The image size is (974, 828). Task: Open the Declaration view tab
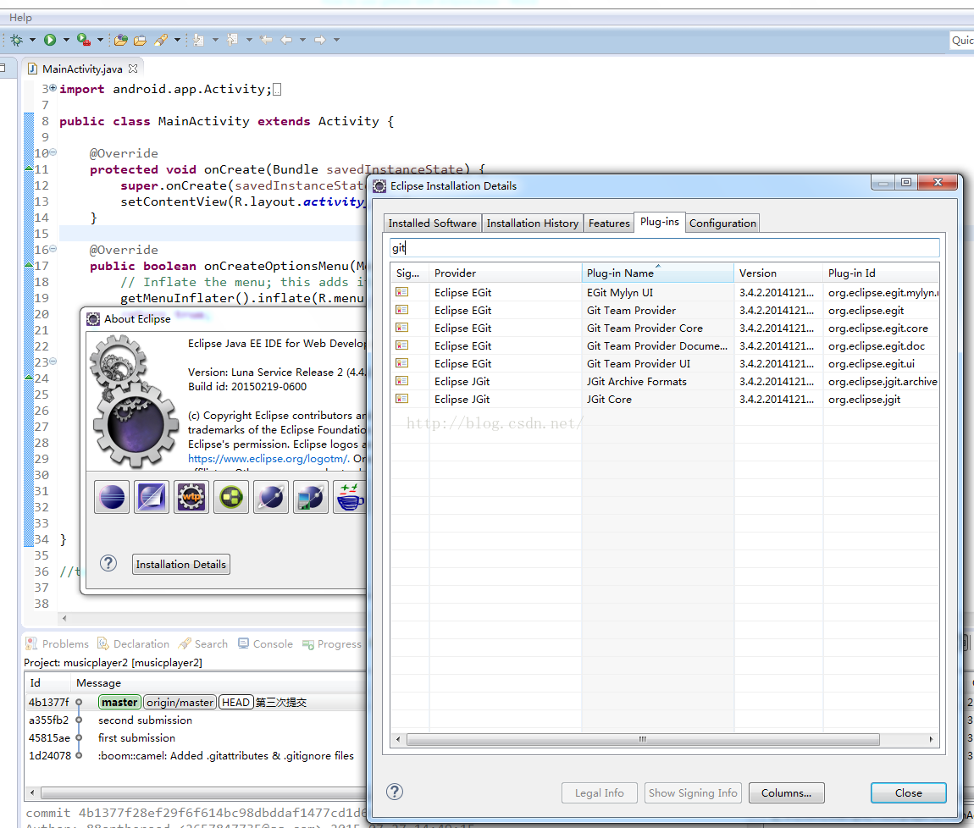point(134,644)
